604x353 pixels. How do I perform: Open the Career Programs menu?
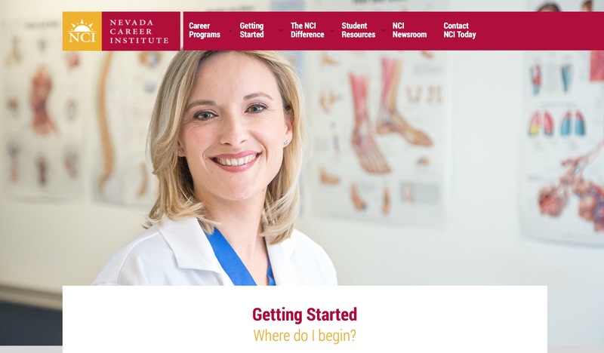coord(205,30)
